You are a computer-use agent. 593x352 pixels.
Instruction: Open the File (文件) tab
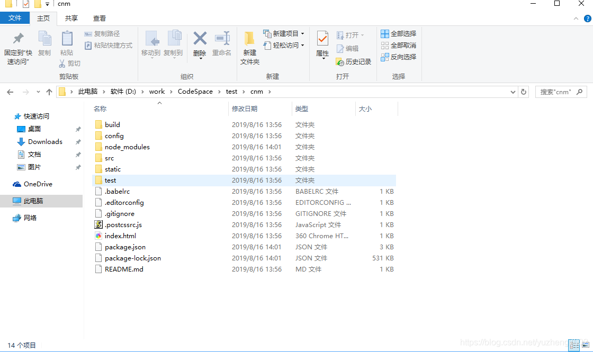pyautogui.click(x=15, y=18)
